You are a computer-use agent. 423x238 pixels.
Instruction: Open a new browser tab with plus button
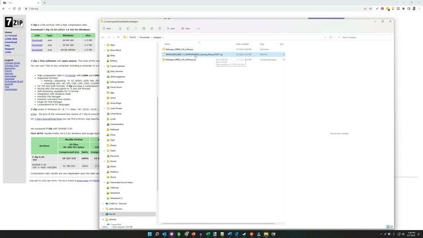pos(44,3)
